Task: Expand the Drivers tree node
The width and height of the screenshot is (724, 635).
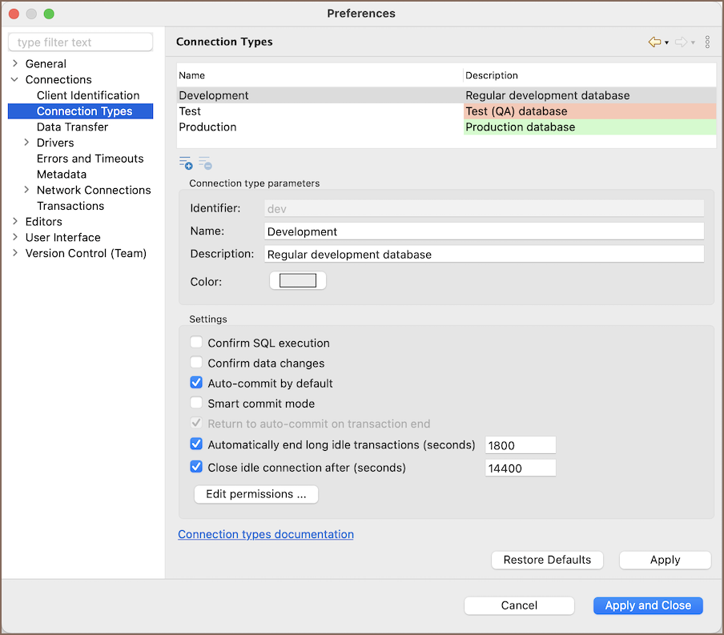Action: coord(26,143)
